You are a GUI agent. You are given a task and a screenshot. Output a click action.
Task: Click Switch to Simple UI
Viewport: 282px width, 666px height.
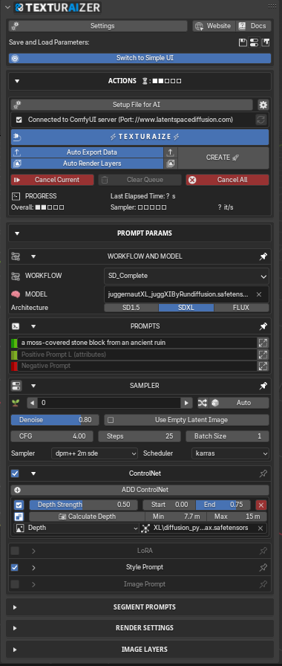click(x=140, y=58)
